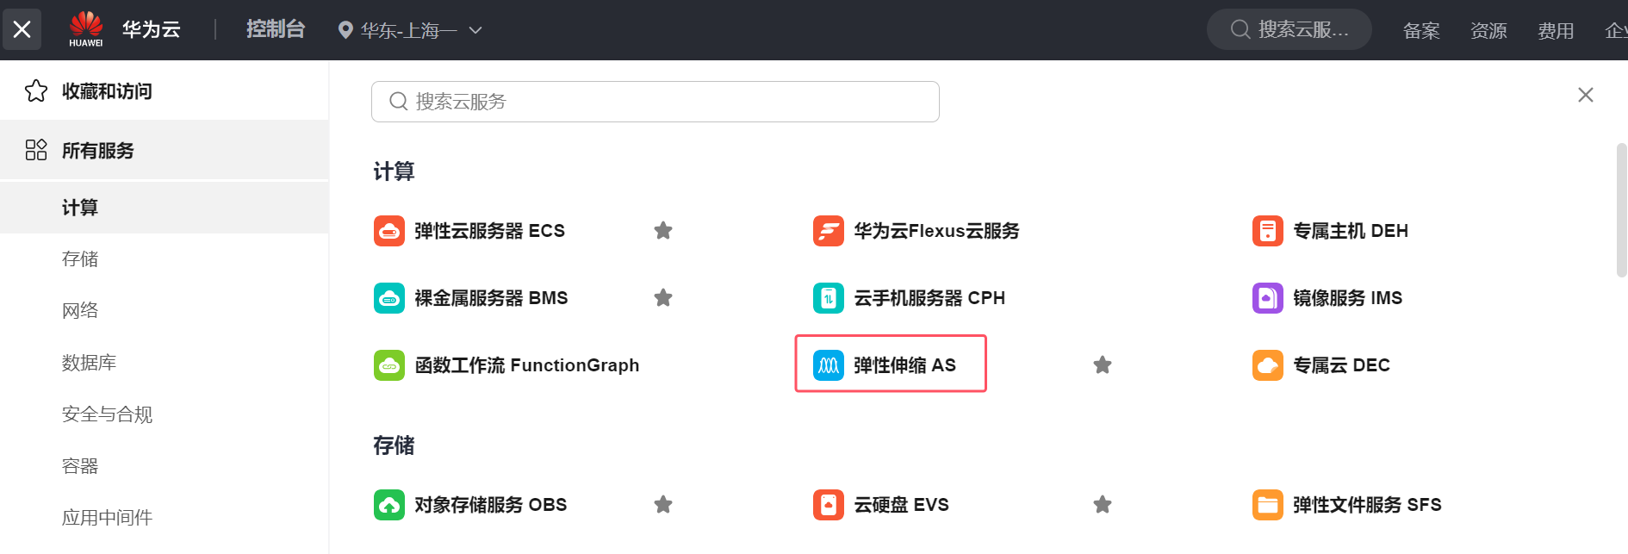Click the location pin icon beside region
Screen dimensions: 1628x554
(x=345, y=30)
